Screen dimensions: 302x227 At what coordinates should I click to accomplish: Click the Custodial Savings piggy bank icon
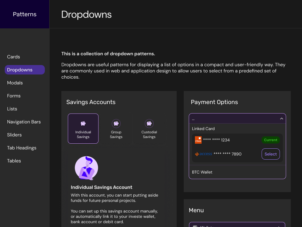[x=149, y=124]
